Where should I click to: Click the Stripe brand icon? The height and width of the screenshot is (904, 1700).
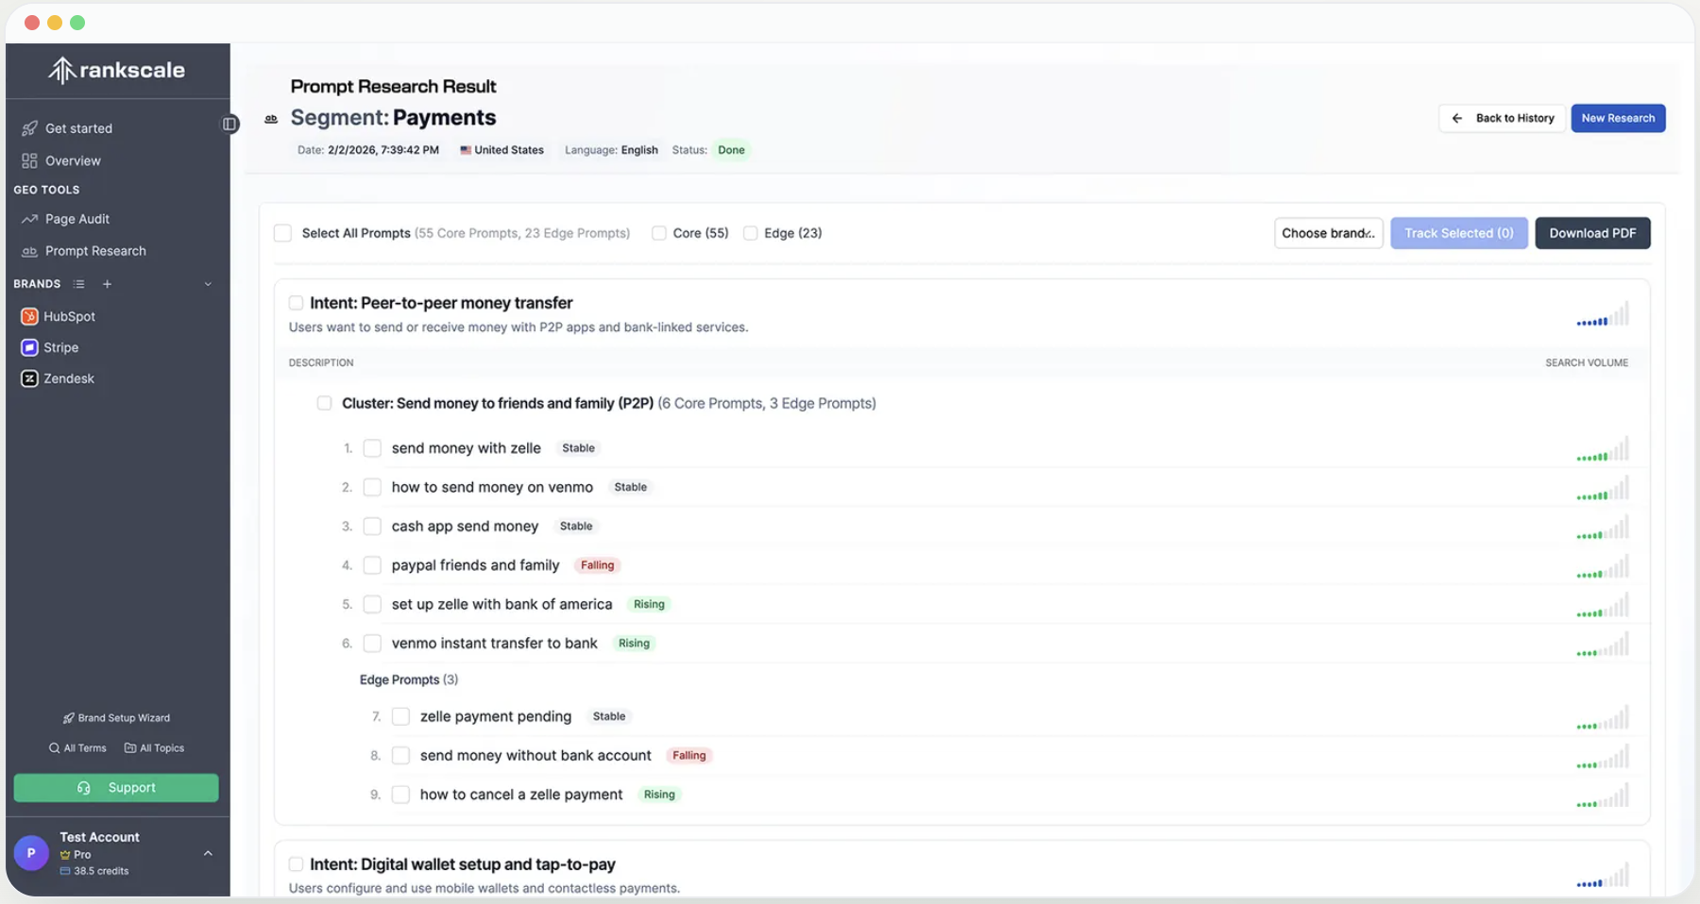coord(29,347)
